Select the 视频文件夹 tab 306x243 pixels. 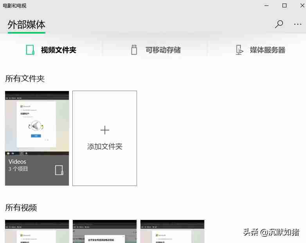[x=51, y=50]
